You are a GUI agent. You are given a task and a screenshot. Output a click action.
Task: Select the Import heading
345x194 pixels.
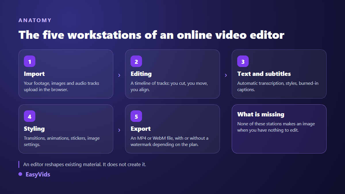tap(34, 74)
